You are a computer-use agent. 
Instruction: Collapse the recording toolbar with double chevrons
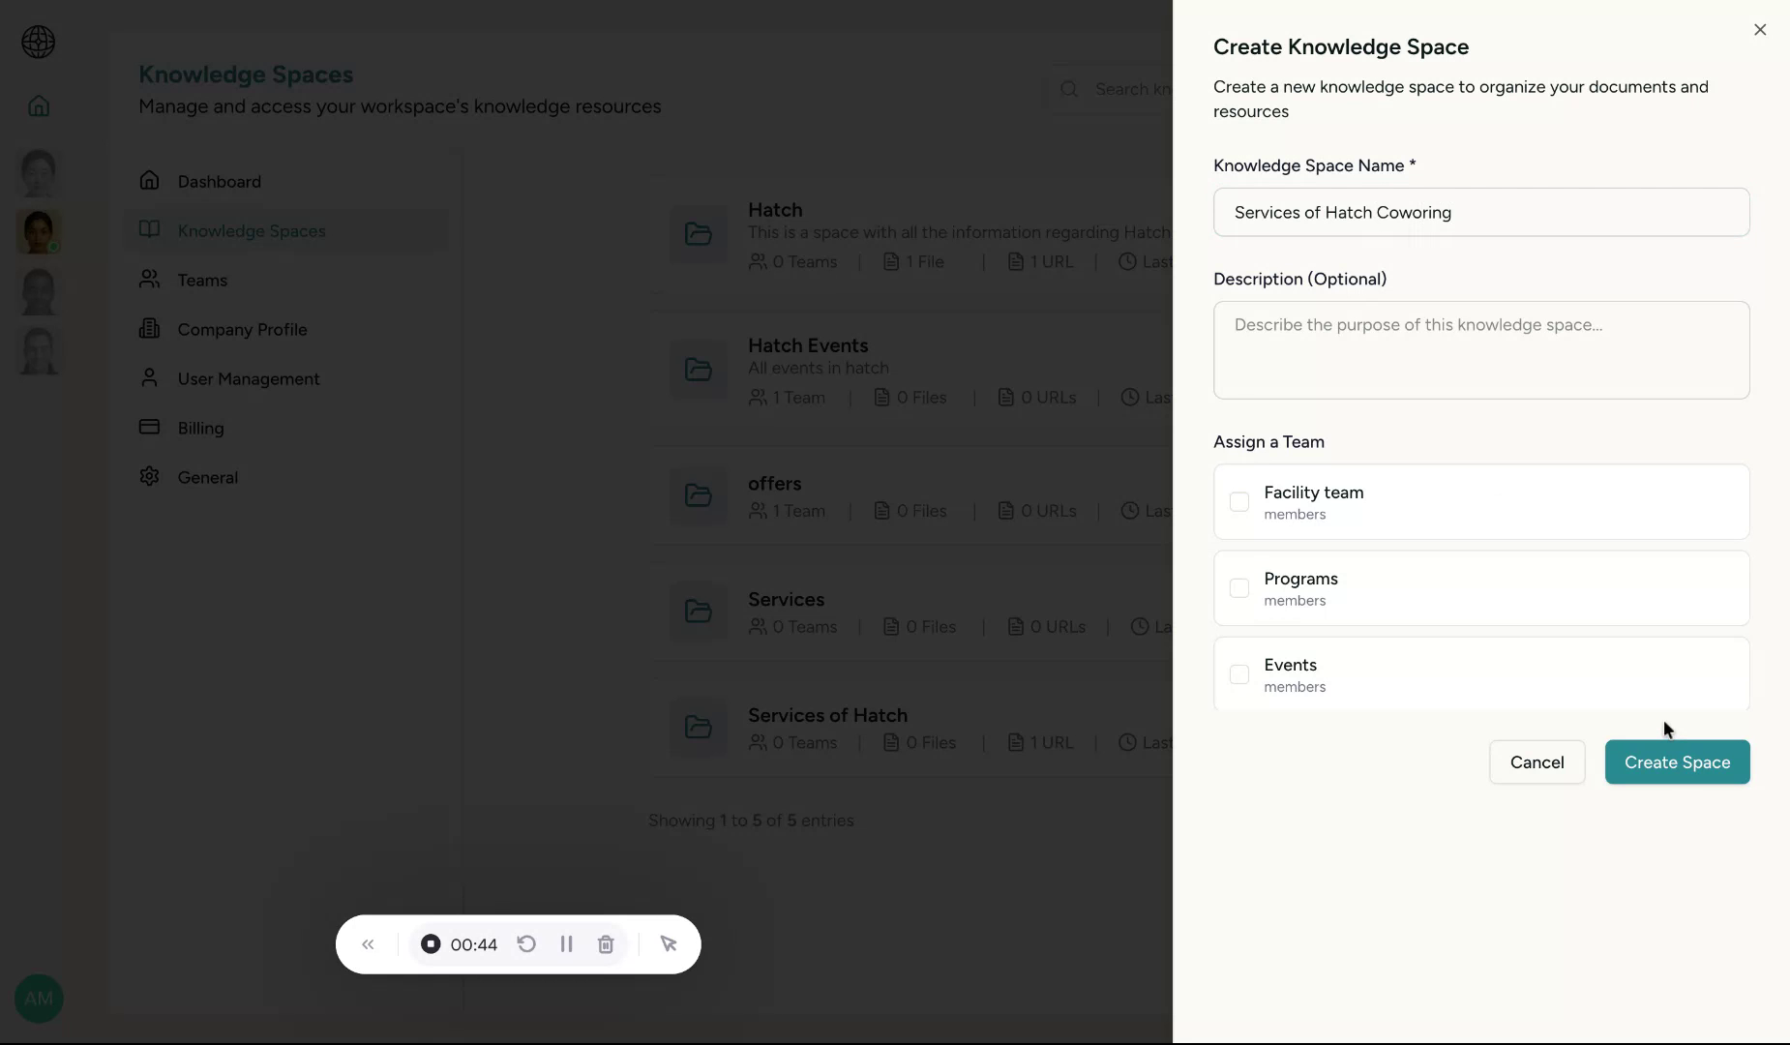click(x=368, y=944)
